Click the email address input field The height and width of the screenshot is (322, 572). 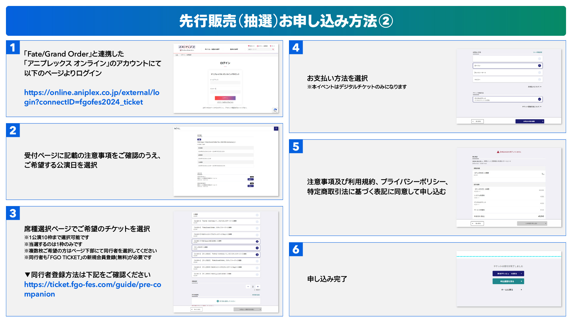coord(225,83)
